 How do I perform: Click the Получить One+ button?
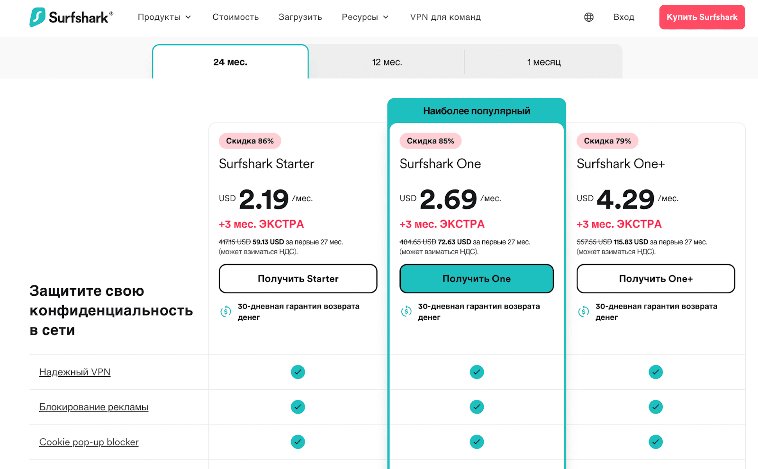[x=656, y=279]
